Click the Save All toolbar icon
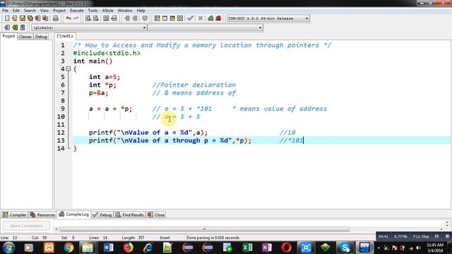Screen dimensions: 452x254 [30, 18]
